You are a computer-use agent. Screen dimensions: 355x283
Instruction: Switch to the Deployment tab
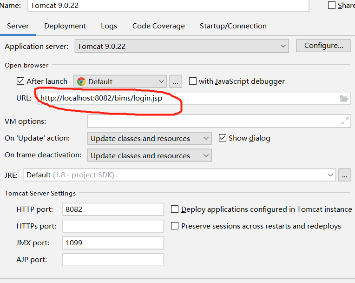[65, 26]
